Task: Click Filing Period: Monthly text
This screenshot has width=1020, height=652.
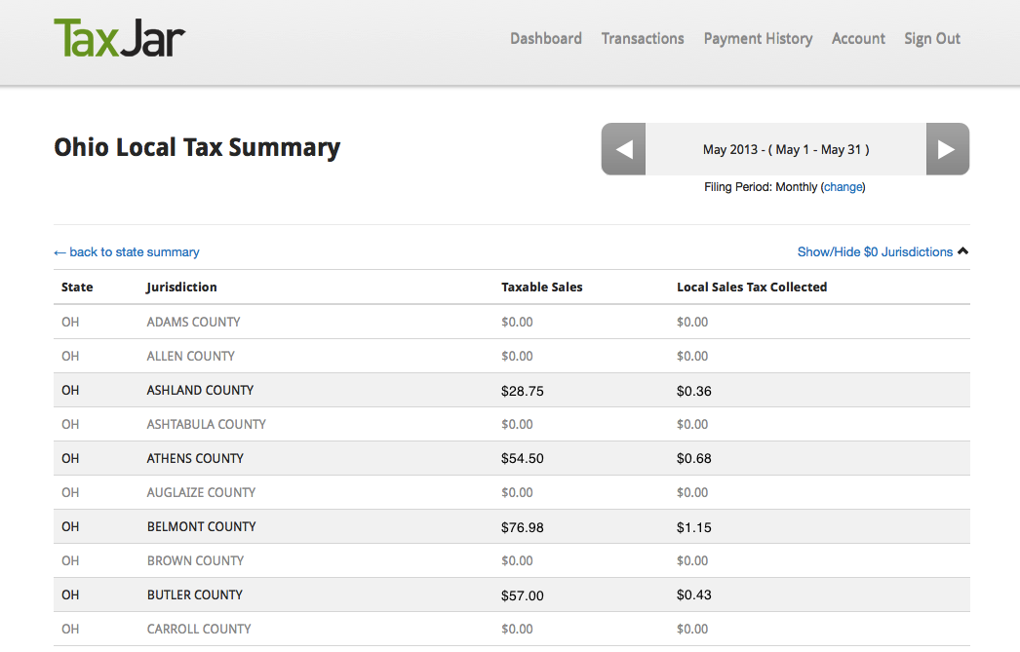Action: pyautogui.click(x=761, y=187)
